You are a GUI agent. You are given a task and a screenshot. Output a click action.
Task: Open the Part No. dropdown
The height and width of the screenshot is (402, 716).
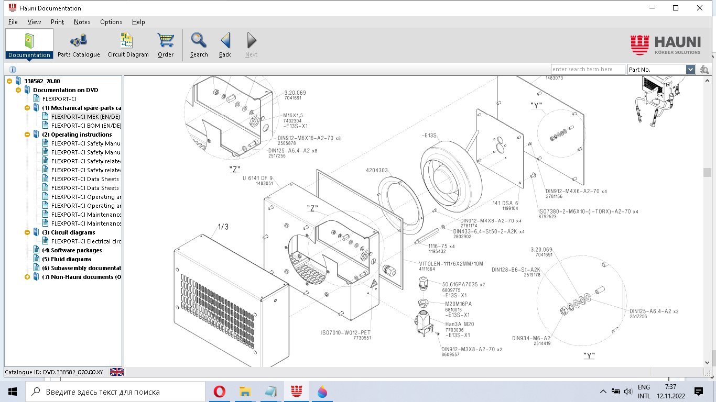tap(690, 69)
